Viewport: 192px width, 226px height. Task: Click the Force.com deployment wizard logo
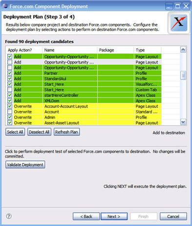[179, 23]
